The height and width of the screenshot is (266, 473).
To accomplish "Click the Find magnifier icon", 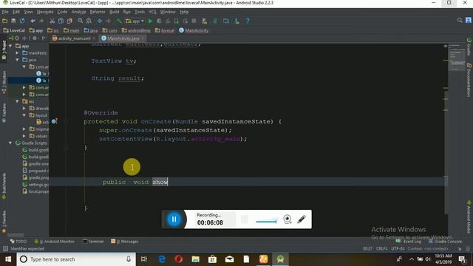I will tap(81, 21).
